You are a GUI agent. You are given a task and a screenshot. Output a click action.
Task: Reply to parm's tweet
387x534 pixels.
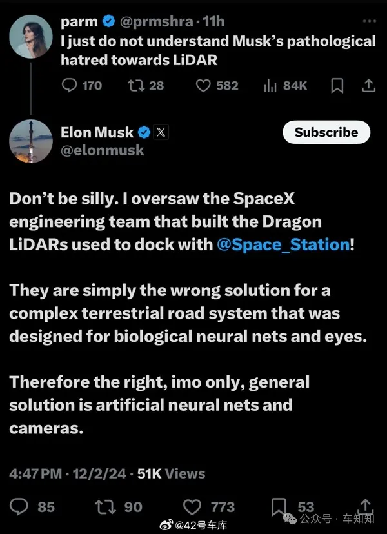tap(68, 85)
